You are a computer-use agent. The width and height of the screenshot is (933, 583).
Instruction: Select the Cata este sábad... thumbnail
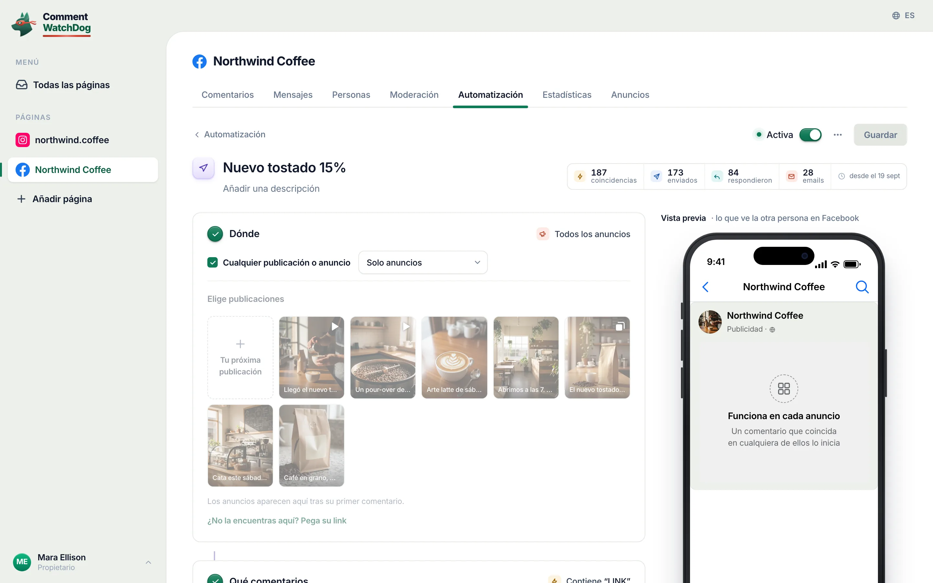point(240,445)
